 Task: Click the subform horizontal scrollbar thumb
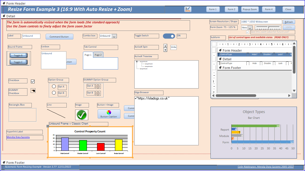[x=236, y=95]
